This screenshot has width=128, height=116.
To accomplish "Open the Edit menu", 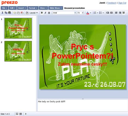I will click(13, 8).
